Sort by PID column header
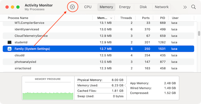Viewport: 201px width, 104px height. tap(162, 18)
